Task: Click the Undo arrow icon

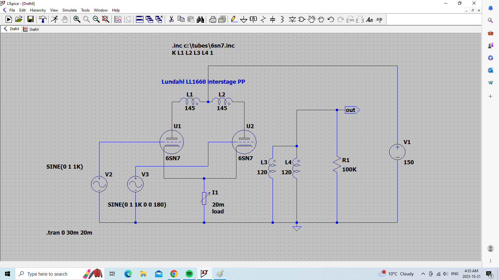Action: pyautogui.click(x=331, y=19)
